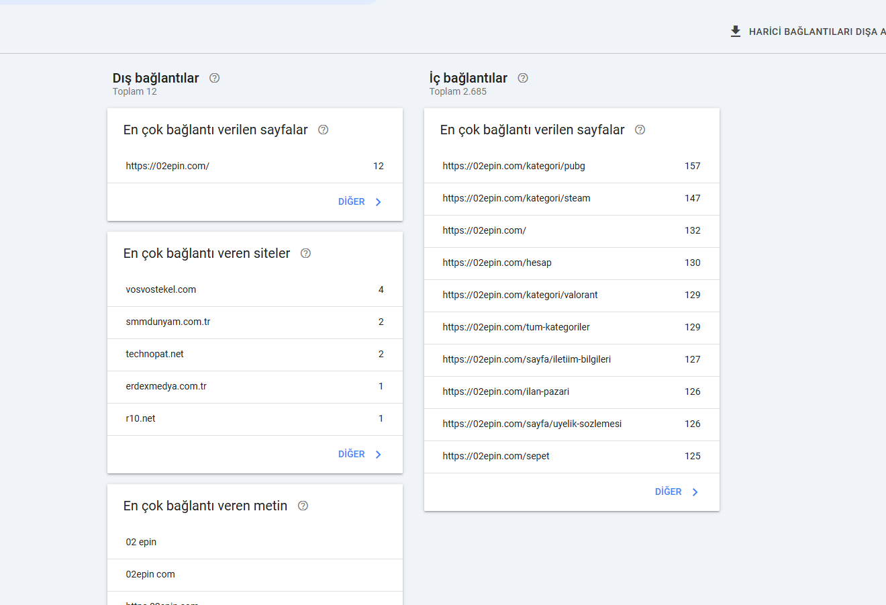Viewport: 886px width, 605px height.
Task: Open the kategori/steam internal link row
Action: tap(572, 199)
